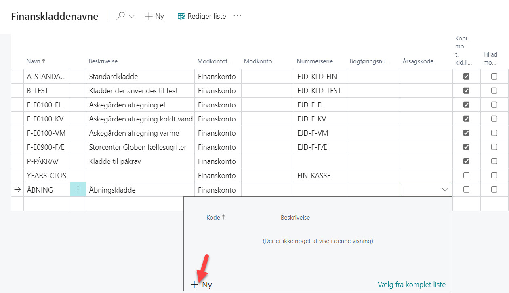Uncheck copy checkbox for A-STANDA row
Image resolution: width=509 pixels, height=293 pixels.
(x=466, y=77)
